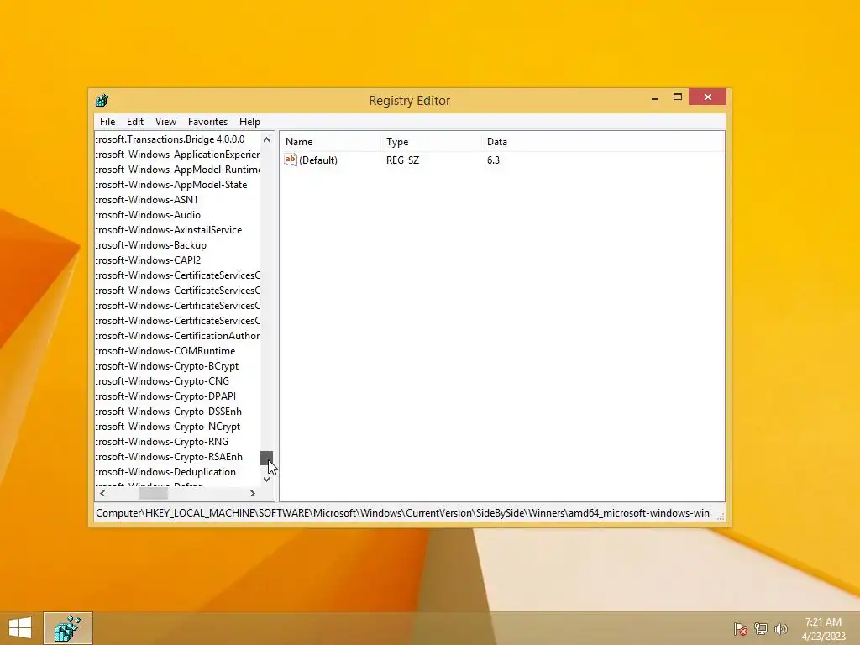Click tree scrollbar down arrow
This screenshot has height=645, width=860.
[x=266, y=480]
